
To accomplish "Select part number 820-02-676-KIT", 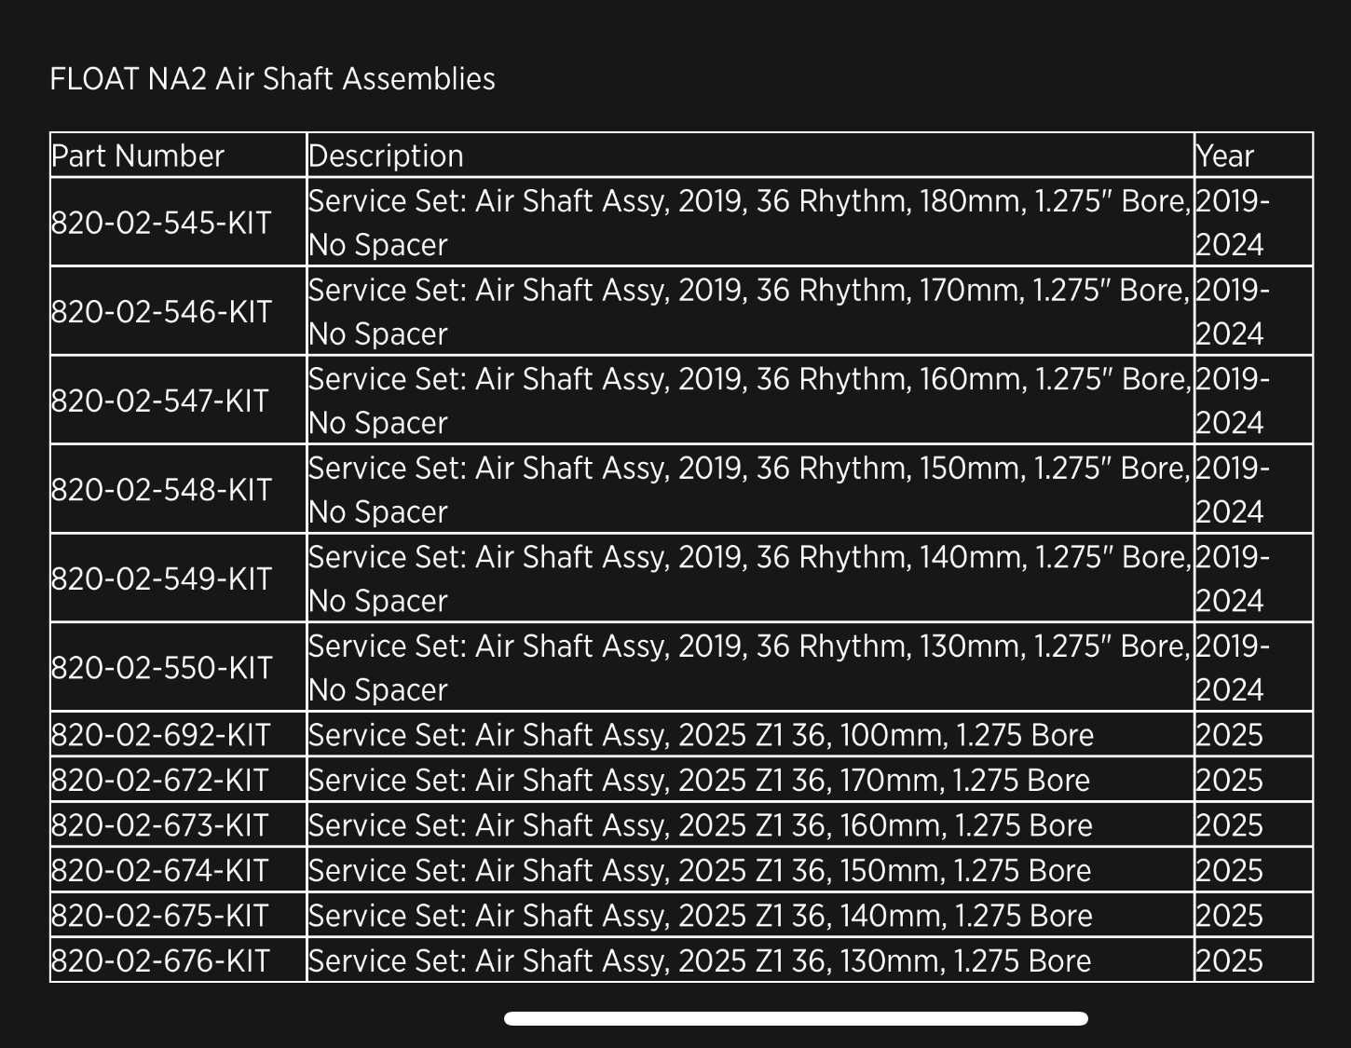I will 160,960.
